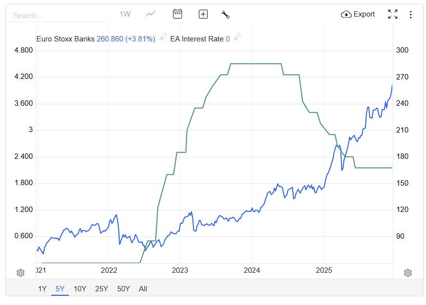Show All historical data
This screenshot has height=305, width=426.
tap(143, 289)
